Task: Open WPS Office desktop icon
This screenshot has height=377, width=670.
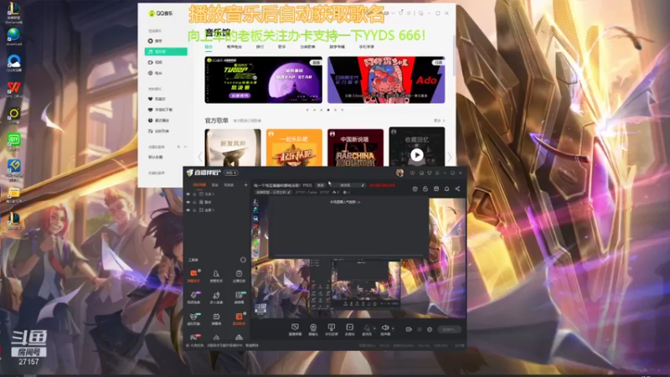Action: [x=13, y=90]
